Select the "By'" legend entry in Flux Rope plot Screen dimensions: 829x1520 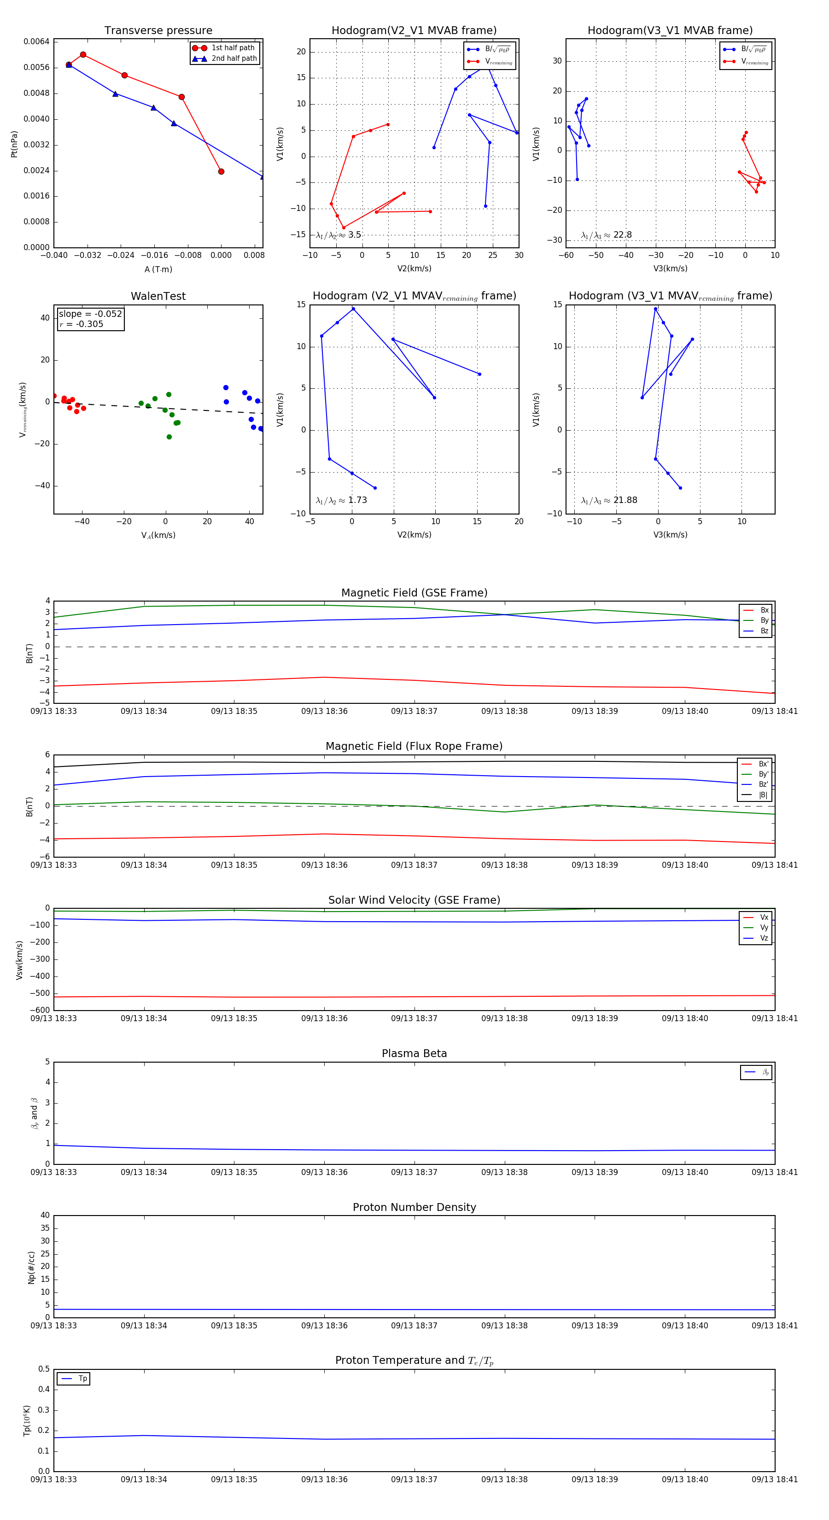pos(755,774)
